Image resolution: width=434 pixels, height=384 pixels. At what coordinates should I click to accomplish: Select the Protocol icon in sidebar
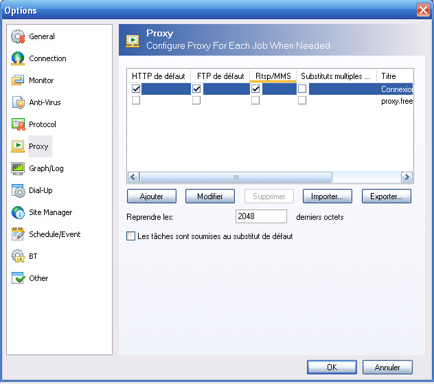[18, 125]
